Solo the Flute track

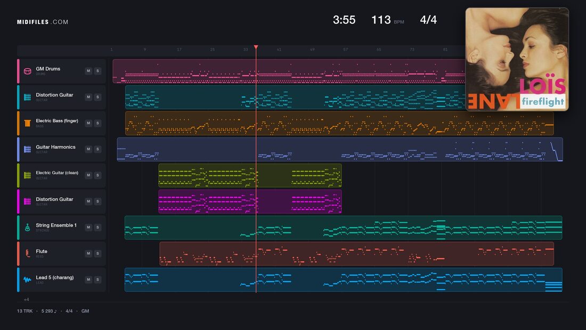(x=97, y=253)
